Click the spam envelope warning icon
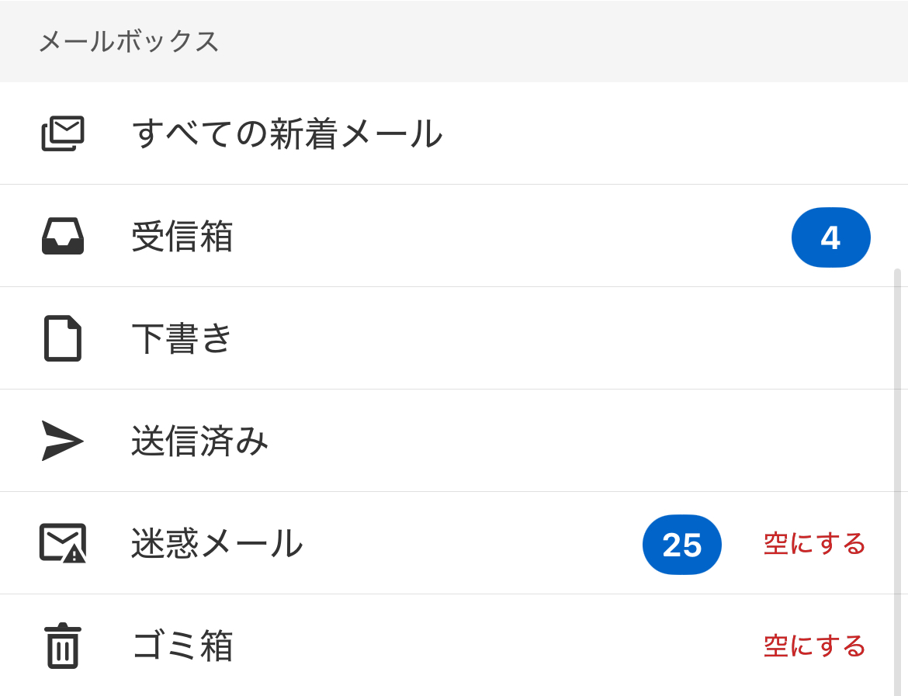This screenshot has width=908, height=696. (63, 543)
